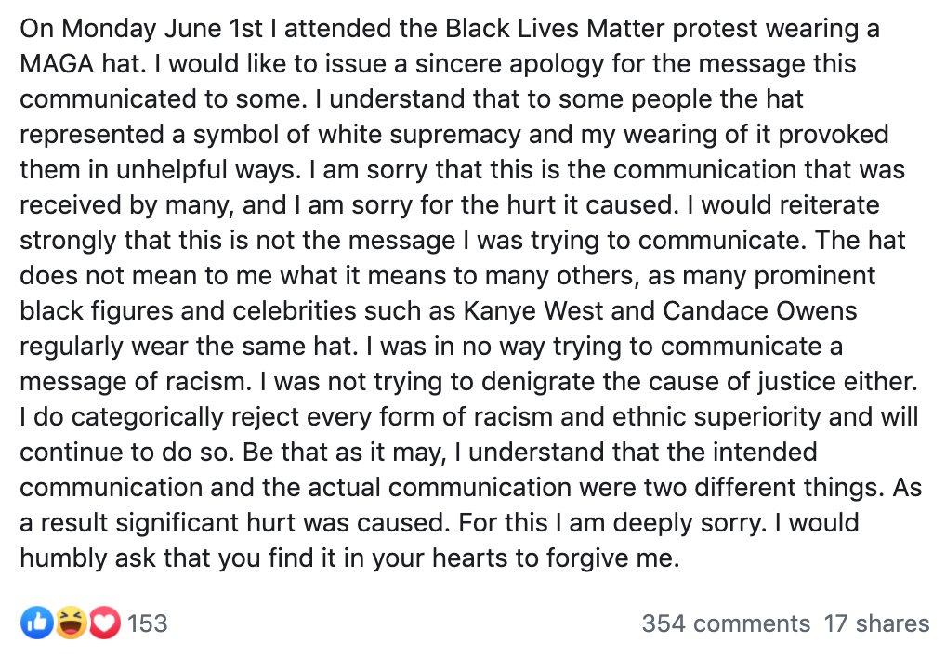Click the blue thumbs-up Like reaction icon

pyautogui.click(x=37, y=623)
